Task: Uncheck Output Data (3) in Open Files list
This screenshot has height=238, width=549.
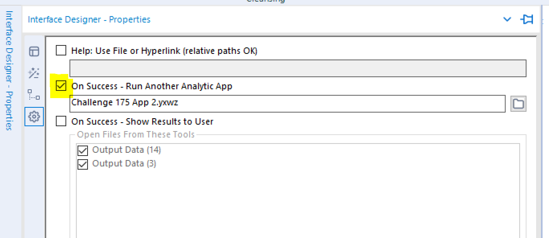Action: point(82,164)
